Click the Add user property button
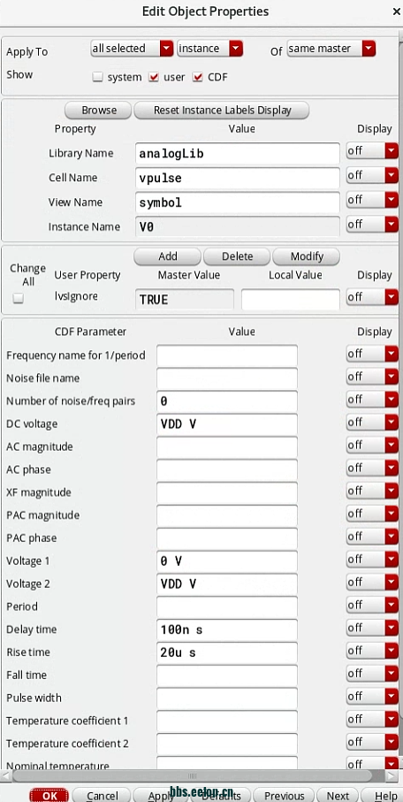Viewport: 403px width, 802px height. (167, 256)
